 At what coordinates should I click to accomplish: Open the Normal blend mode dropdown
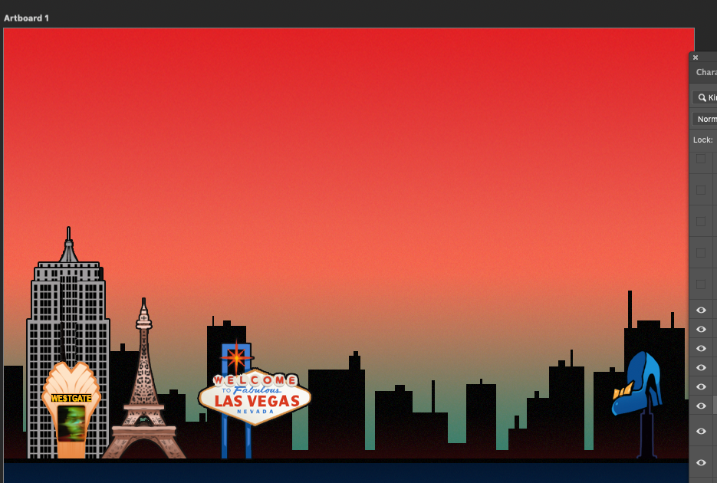(705, 119)
